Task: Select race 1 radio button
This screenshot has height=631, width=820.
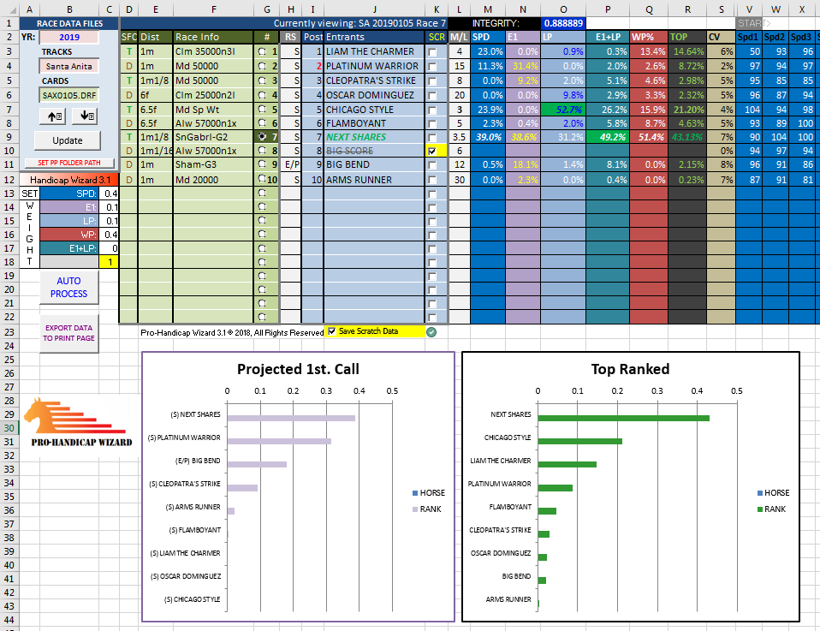Action: pos(262,52)
